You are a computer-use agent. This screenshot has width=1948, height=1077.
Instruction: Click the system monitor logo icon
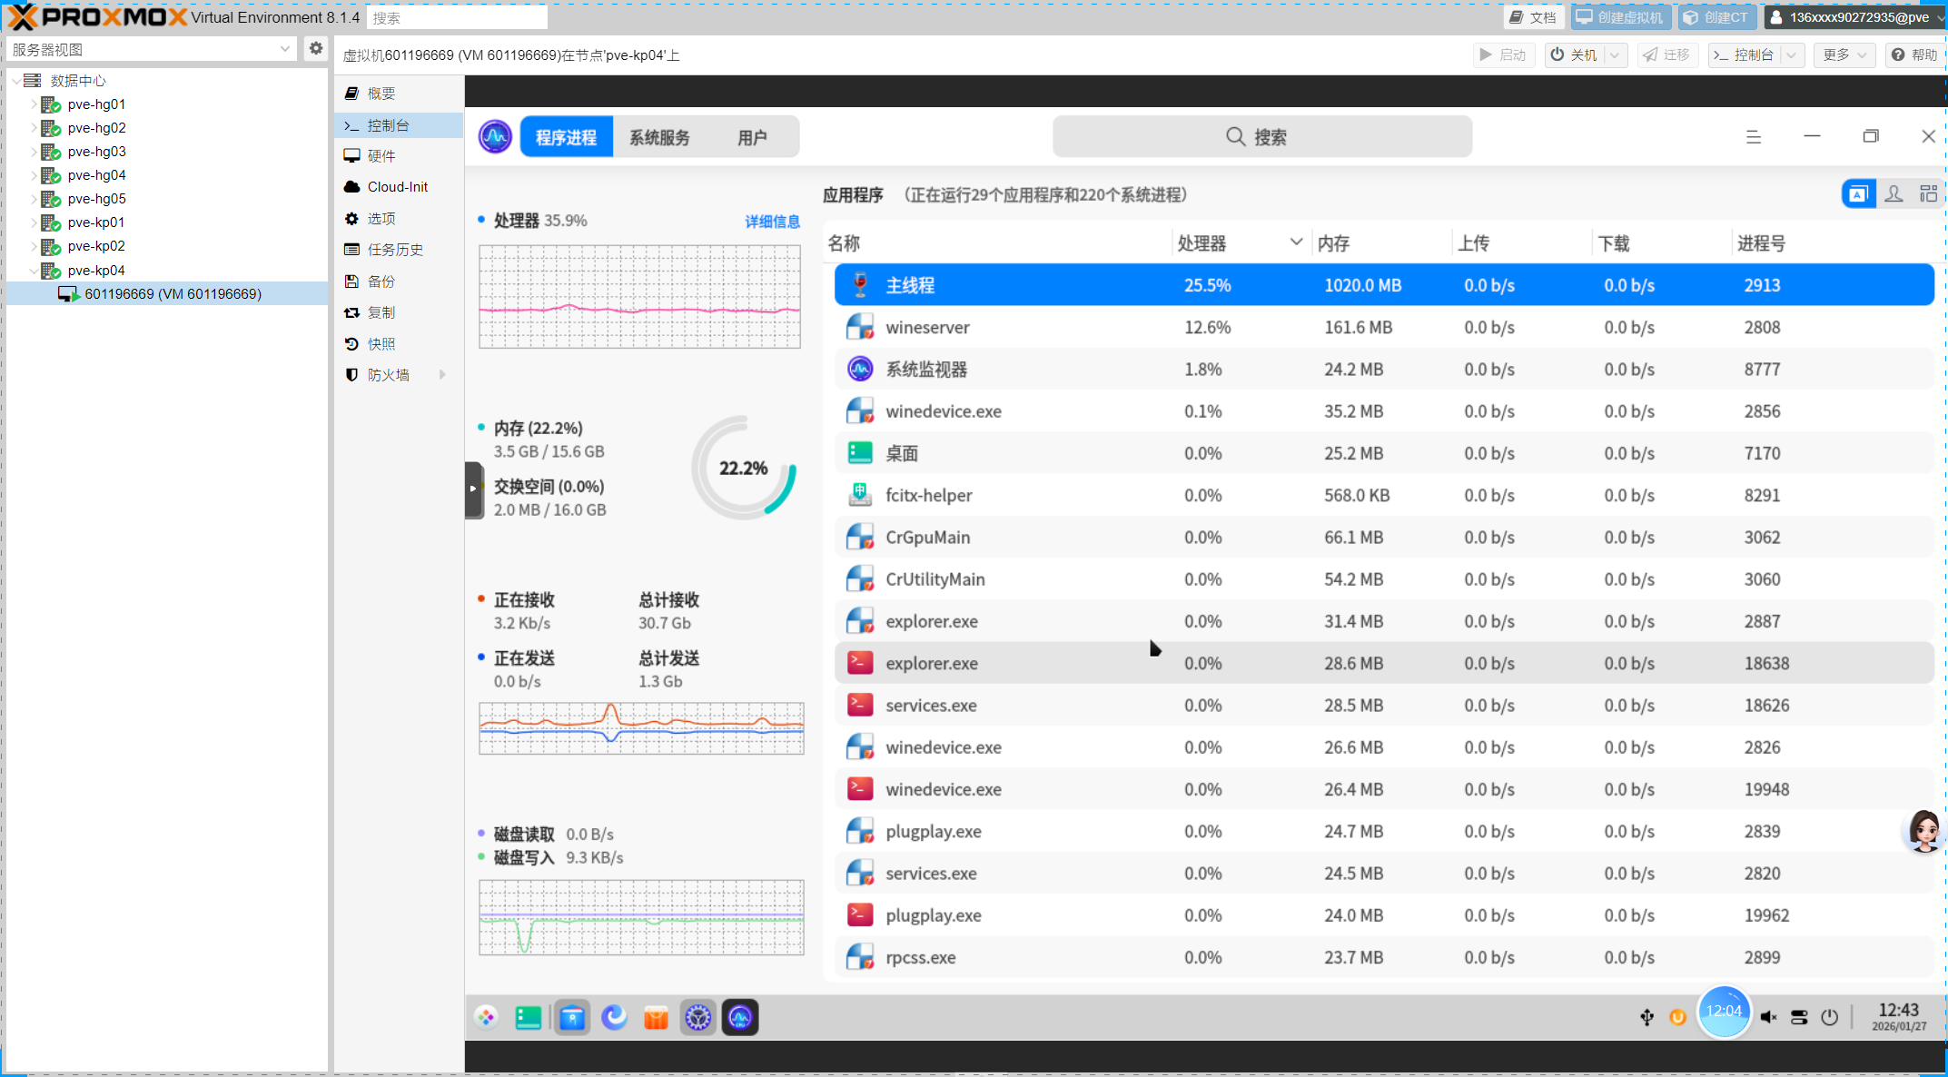coord(495,137)
